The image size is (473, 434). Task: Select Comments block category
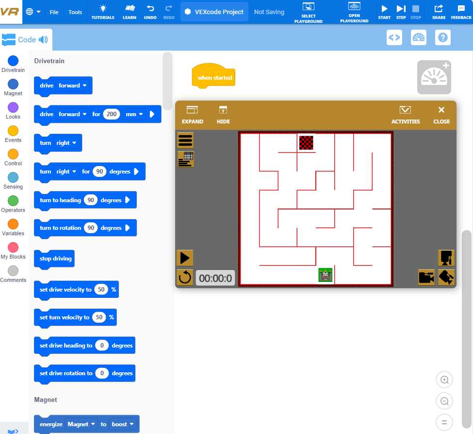(x=13, y=274)
